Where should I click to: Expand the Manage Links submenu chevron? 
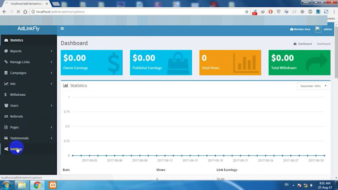(52, 62)
